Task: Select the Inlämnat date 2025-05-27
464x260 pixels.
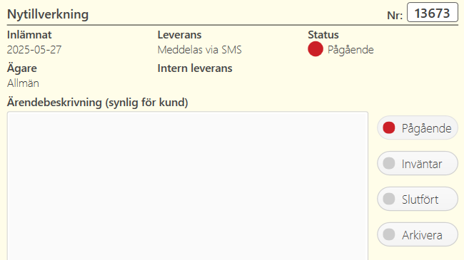Action: 34,50
